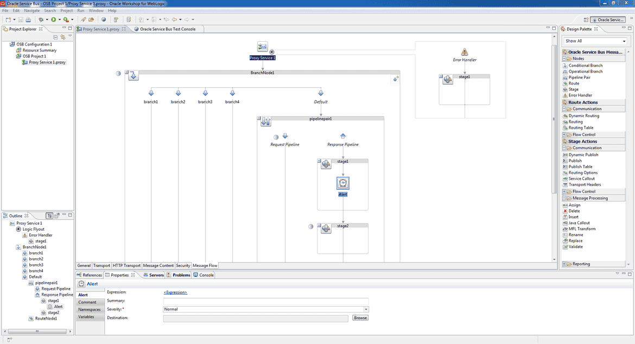Select the Alert action icon in the message flow
Screen dimensions: 635x344
click(x=343, y=183)
